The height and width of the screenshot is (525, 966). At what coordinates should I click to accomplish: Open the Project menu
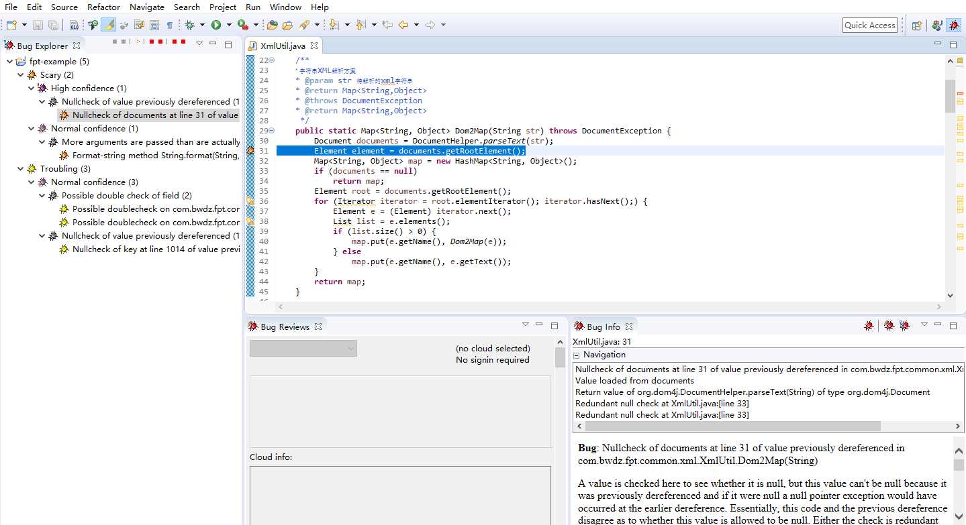pyautogui.click(x=223, y=7)
